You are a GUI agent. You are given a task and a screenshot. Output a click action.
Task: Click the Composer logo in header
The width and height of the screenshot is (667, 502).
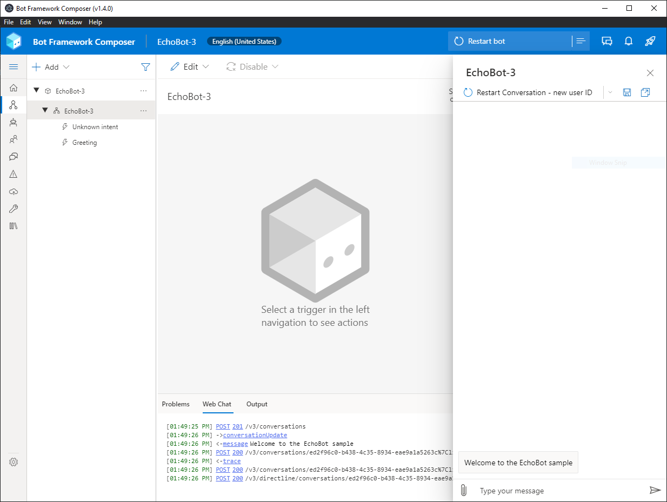(x=14, y=41)
